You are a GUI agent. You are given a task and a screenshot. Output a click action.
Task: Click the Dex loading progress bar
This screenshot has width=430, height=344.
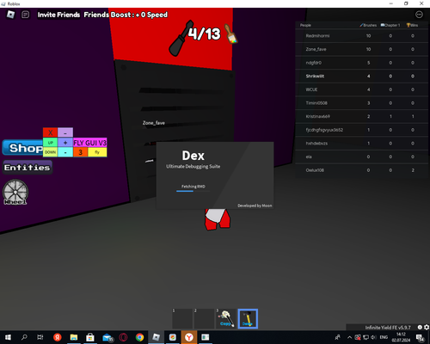(x=193, y=191)
